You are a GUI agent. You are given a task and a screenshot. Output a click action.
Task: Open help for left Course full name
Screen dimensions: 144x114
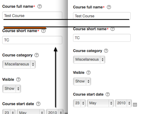[40, 7]
